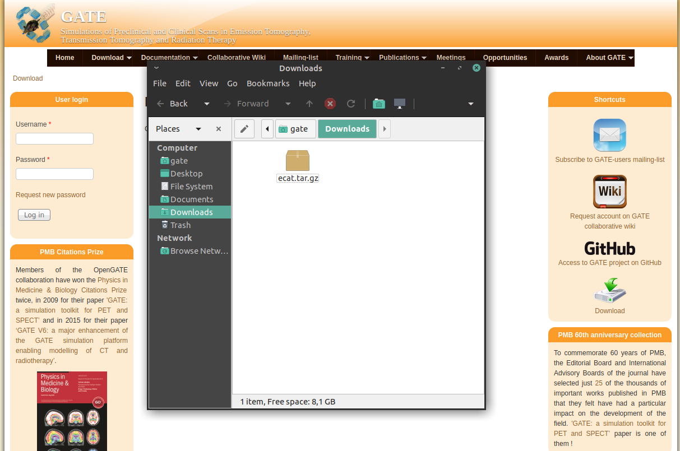Open the Places sidebar dropdown
Viewport: 680px width, 451px height.
click(x=198, y=129)
